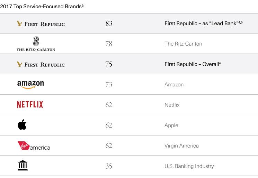Viewport: 258px width, 178px height.
Task: Click the red Netflix logo
Action: click(x=30, y=105)
